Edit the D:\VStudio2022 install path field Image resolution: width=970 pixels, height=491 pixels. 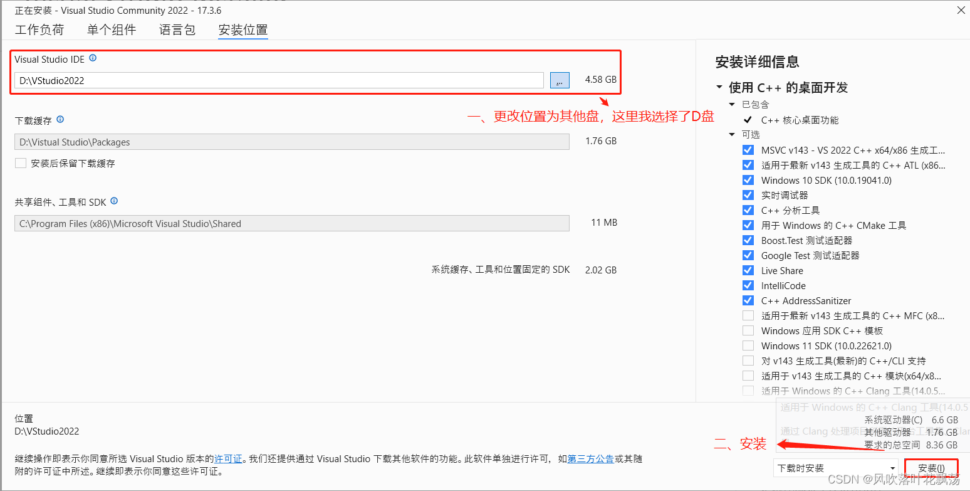(x=279, y=80)
